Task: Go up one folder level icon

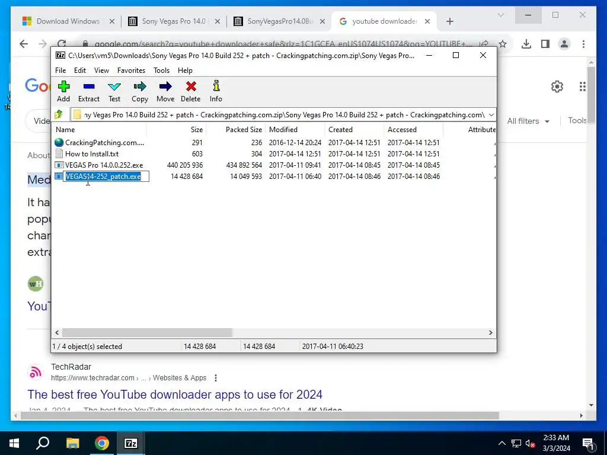Action: [x=59, y=114]
